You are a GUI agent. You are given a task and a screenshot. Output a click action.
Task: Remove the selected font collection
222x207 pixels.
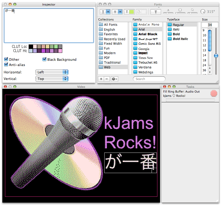[107, 79]
